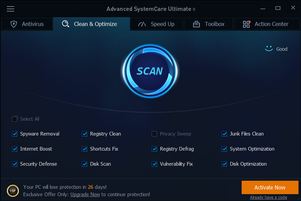
Task: Open the hamburger menu
Action: (x=10, y=9)
